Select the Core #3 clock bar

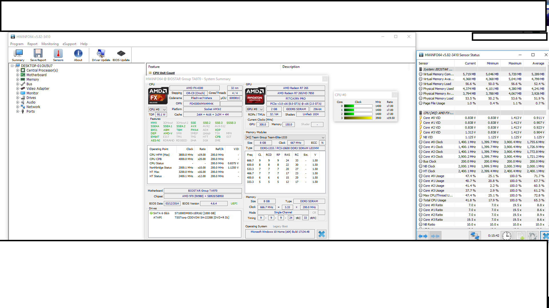tap(358, 118)
